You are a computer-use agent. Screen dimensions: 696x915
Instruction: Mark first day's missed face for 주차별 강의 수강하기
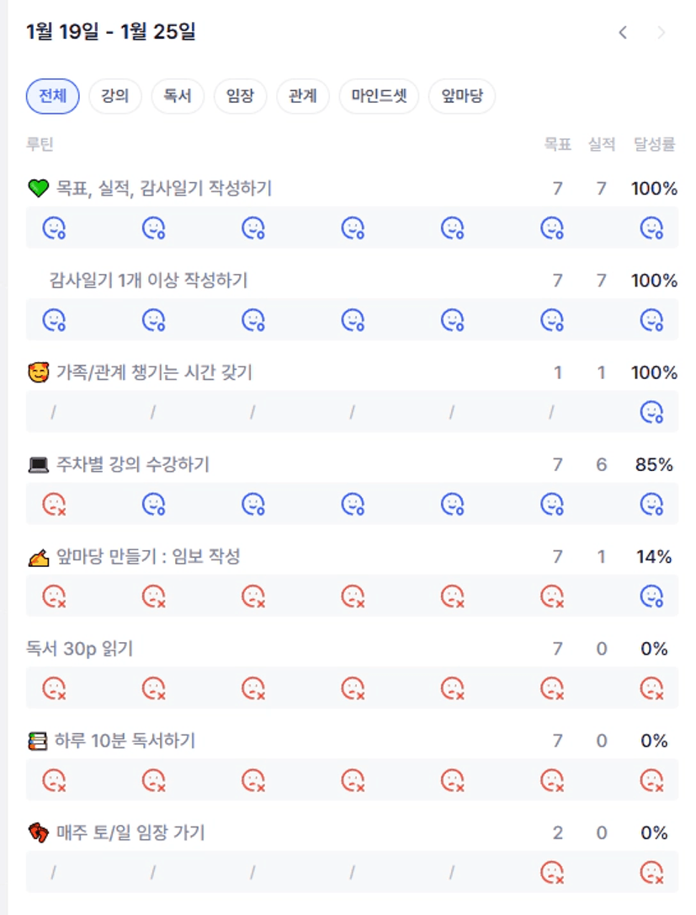click(55, 504)
